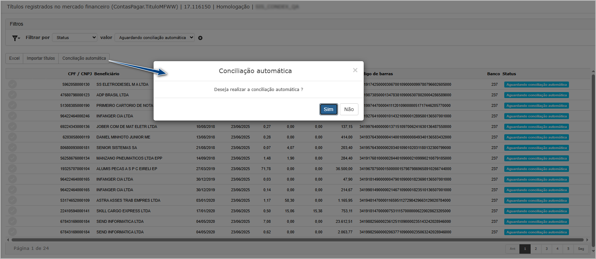The width and height of the screenshot is (596, 259).
Task: Click CNPJ 22410594000141
Action: [75, 211]
